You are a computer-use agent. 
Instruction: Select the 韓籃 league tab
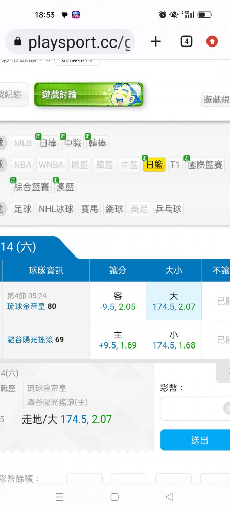click(x=105, y=165)
